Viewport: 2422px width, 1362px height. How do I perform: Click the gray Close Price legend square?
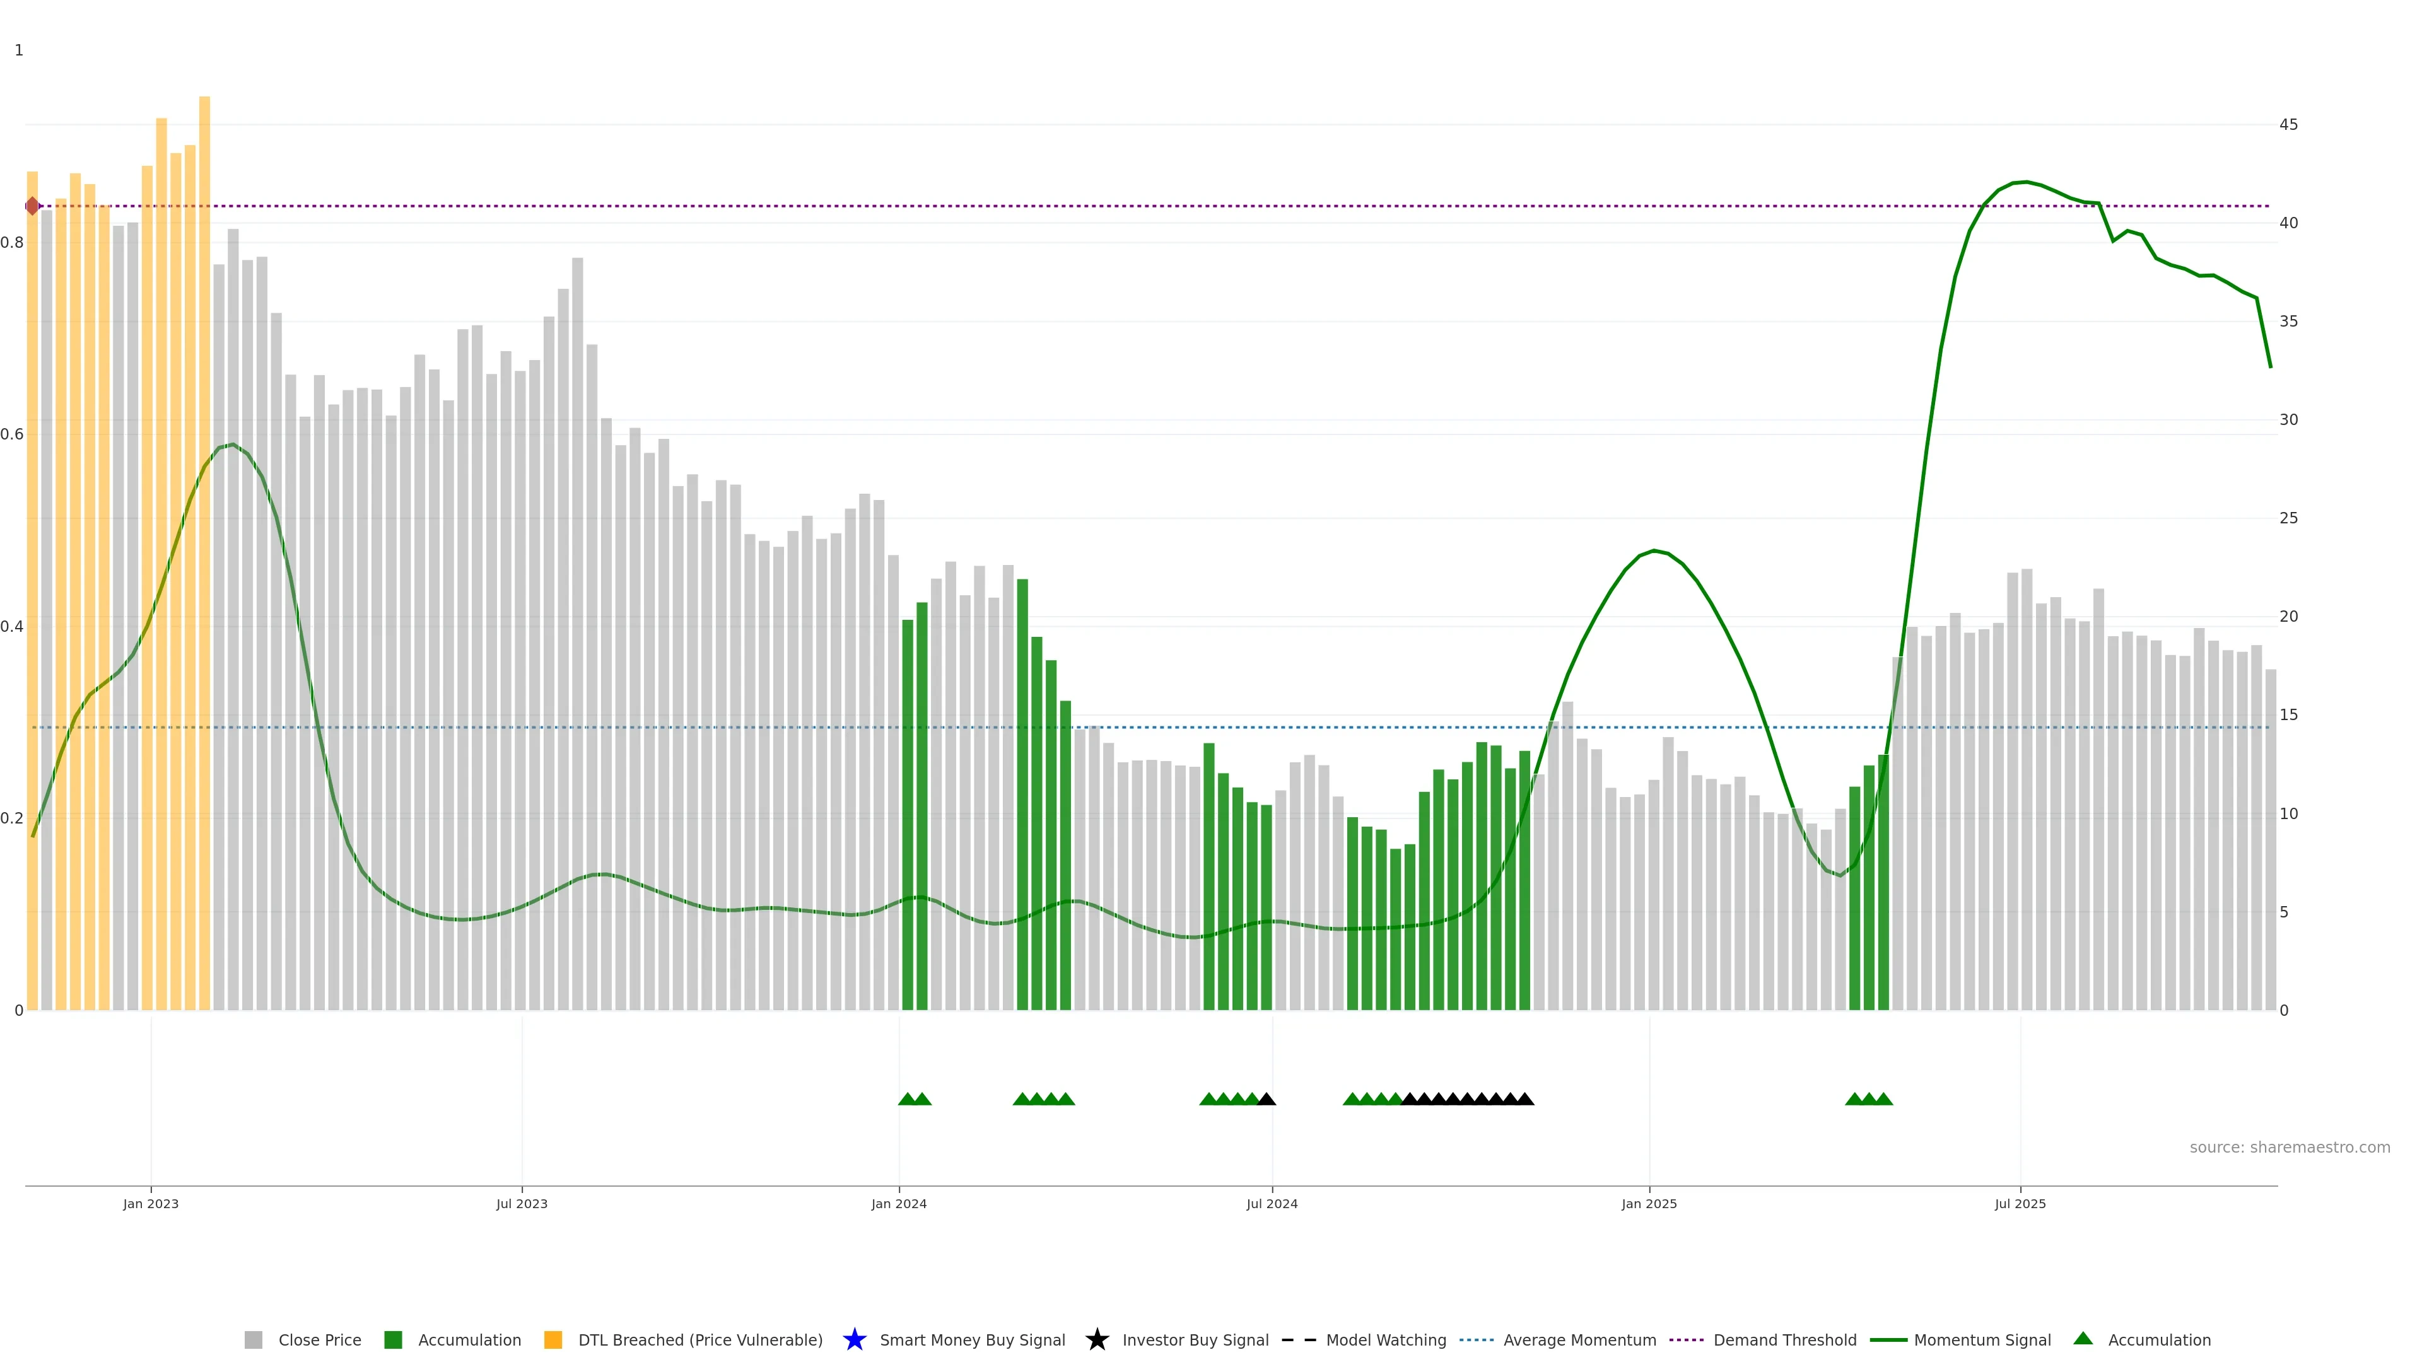[253, 1339]
